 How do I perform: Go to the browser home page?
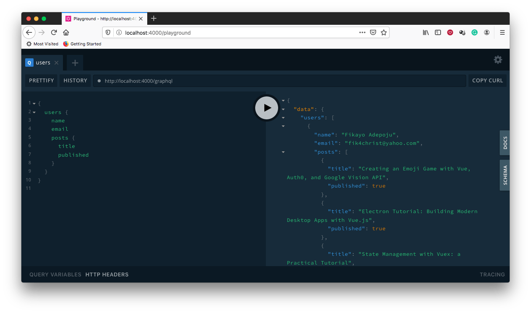click(66, 32)
